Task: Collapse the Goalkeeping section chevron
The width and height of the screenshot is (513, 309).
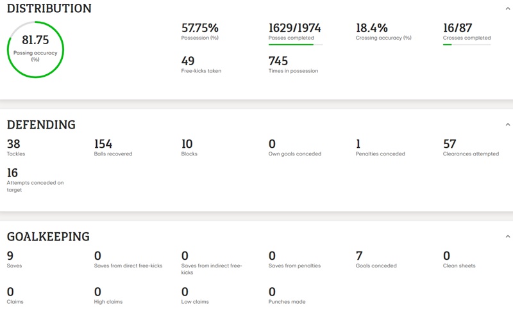Action: click(508, 237)
